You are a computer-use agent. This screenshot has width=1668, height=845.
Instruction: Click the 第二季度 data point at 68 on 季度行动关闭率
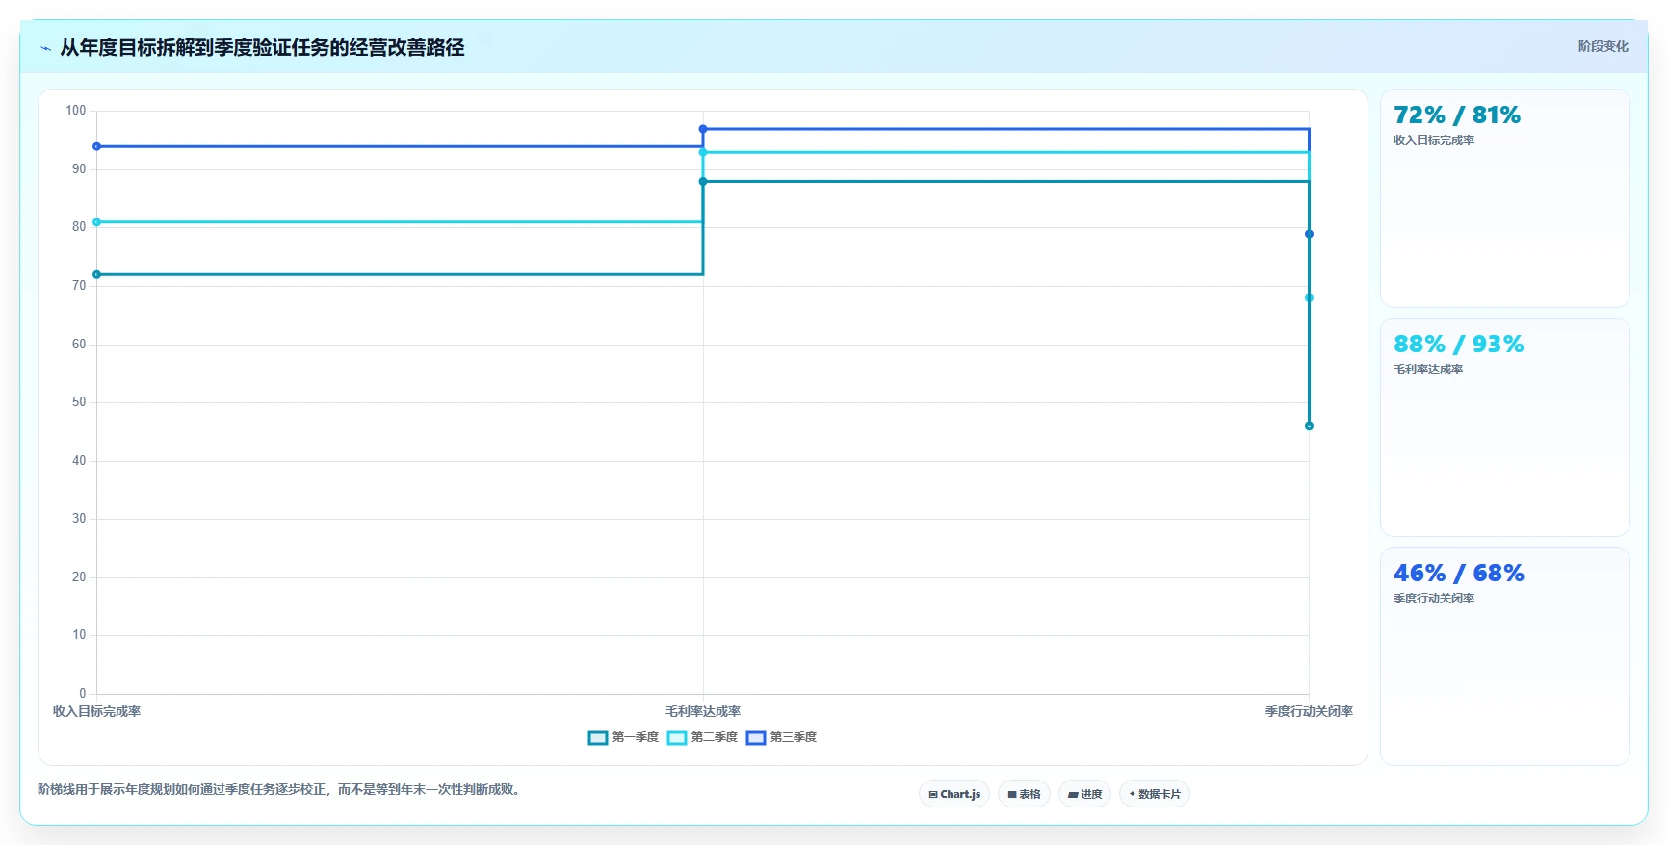tap(1309, 298)
